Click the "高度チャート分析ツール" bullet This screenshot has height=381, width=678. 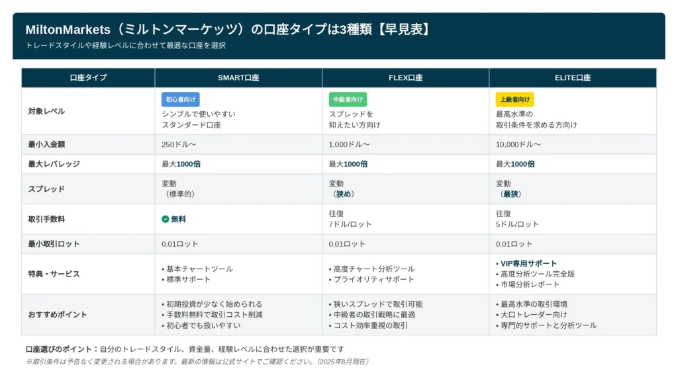[372, 269]
